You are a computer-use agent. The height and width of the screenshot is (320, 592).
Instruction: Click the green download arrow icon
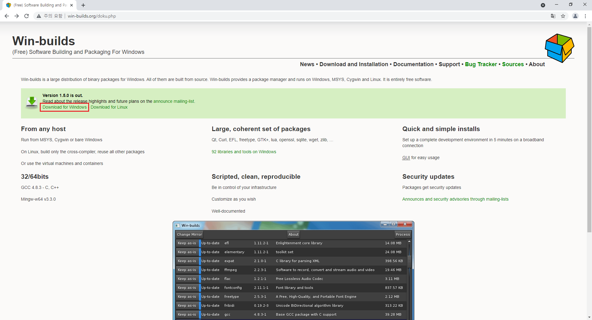click(31, 102)
